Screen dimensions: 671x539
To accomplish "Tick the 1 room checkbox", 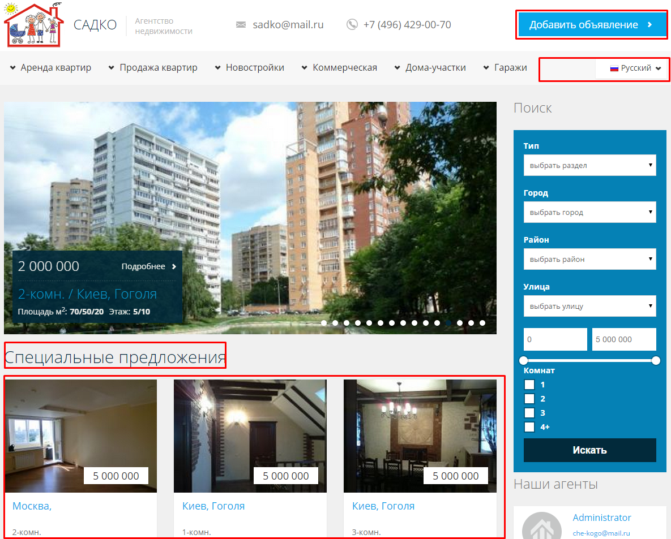I will pyautogui.click(x=529, y=385).
